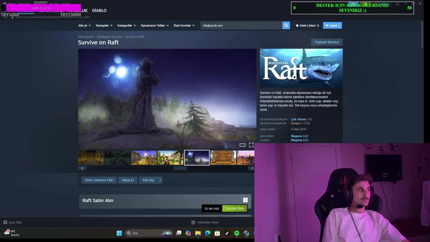Open Task View on the taskbar
Image resolution: width=430 pixels, height=242 pixels.
pyautogui.click(x=179, y=233)
